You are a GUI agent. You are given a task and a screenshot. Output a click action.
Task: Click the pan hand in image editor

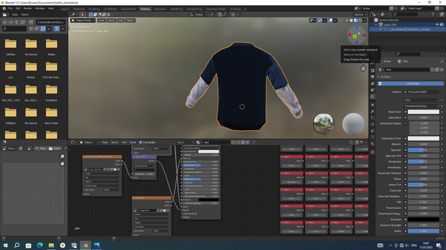pos(62,164)
